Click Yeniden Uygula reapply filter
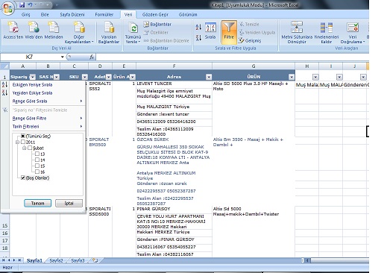This screenshot has width=381, height=273. click(x=257, y=33)
